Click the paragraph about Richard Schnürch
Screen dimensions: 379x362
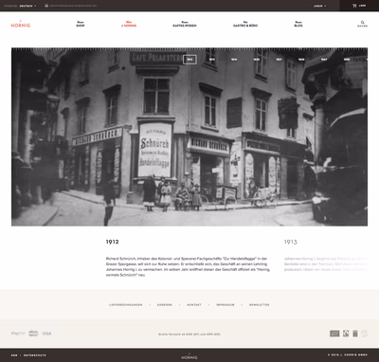pos(188,266)
